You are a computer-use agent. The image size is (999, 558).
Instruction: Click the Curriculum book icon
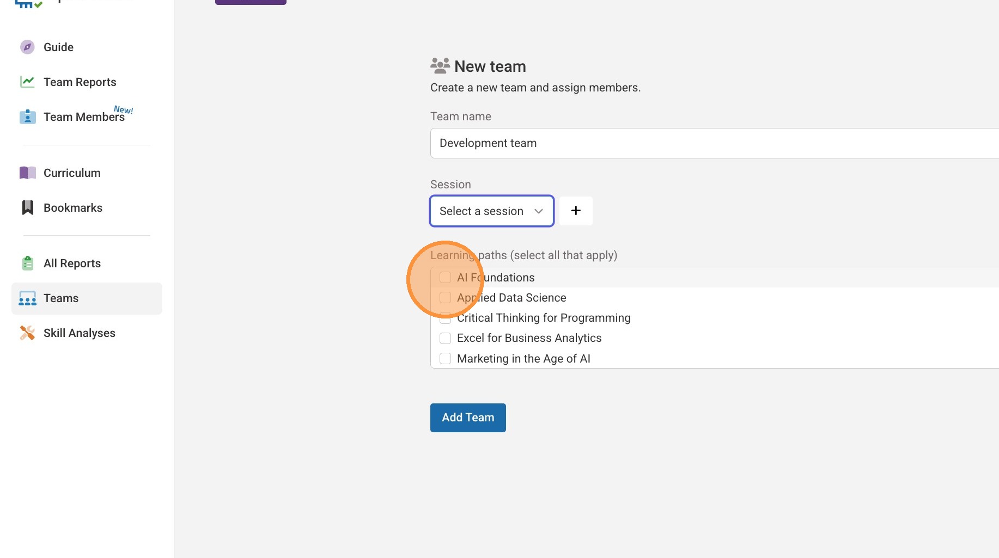pos(27,173)
